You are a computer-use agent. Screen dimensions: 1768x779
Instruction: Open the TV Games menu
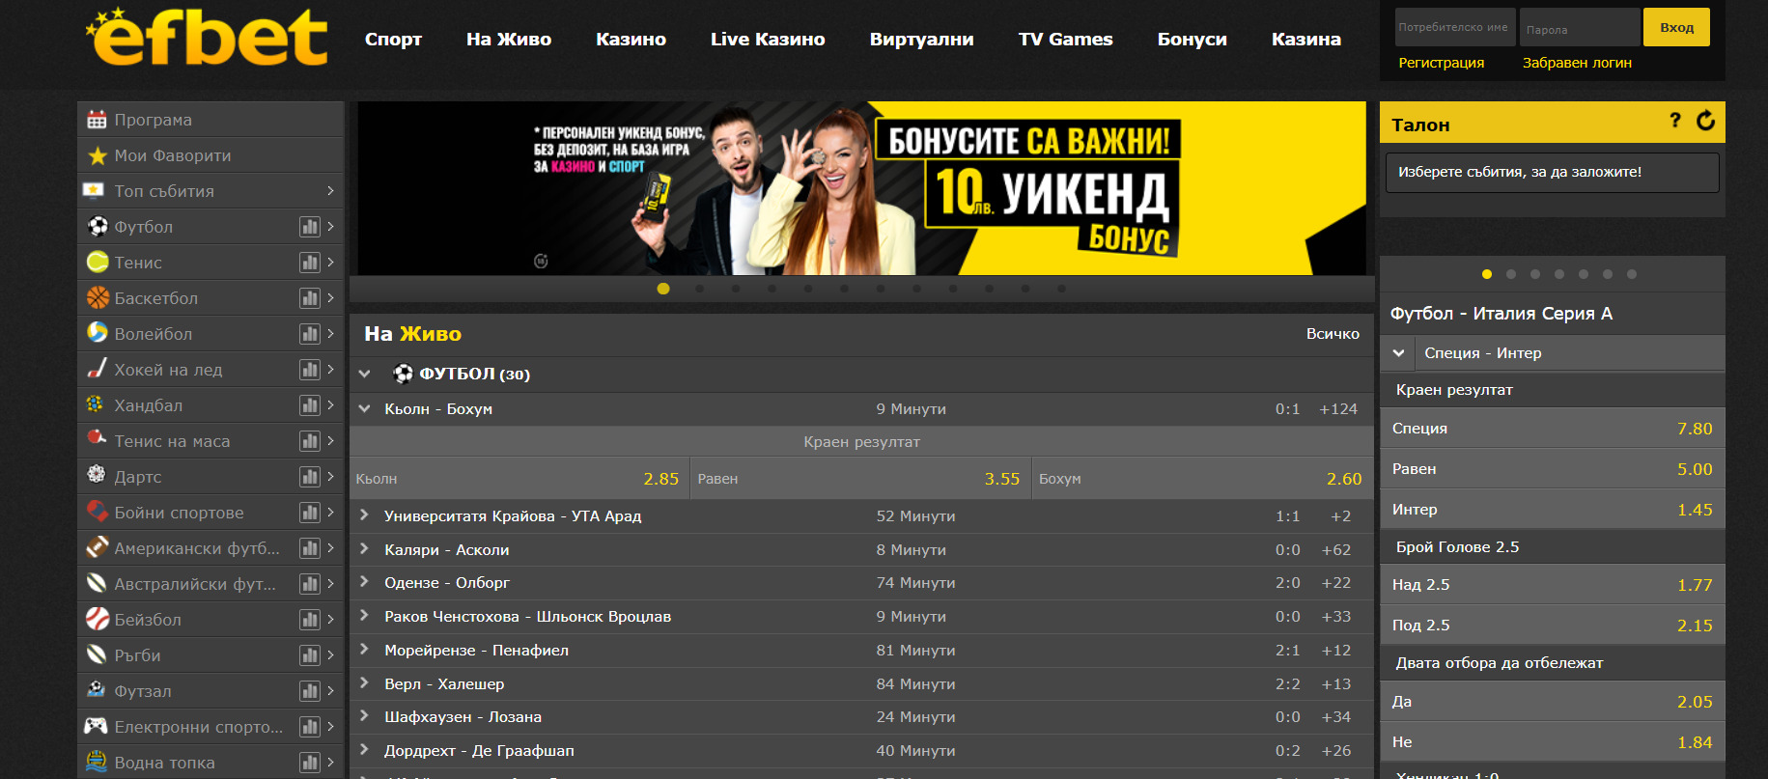[x=1065, y=40]
